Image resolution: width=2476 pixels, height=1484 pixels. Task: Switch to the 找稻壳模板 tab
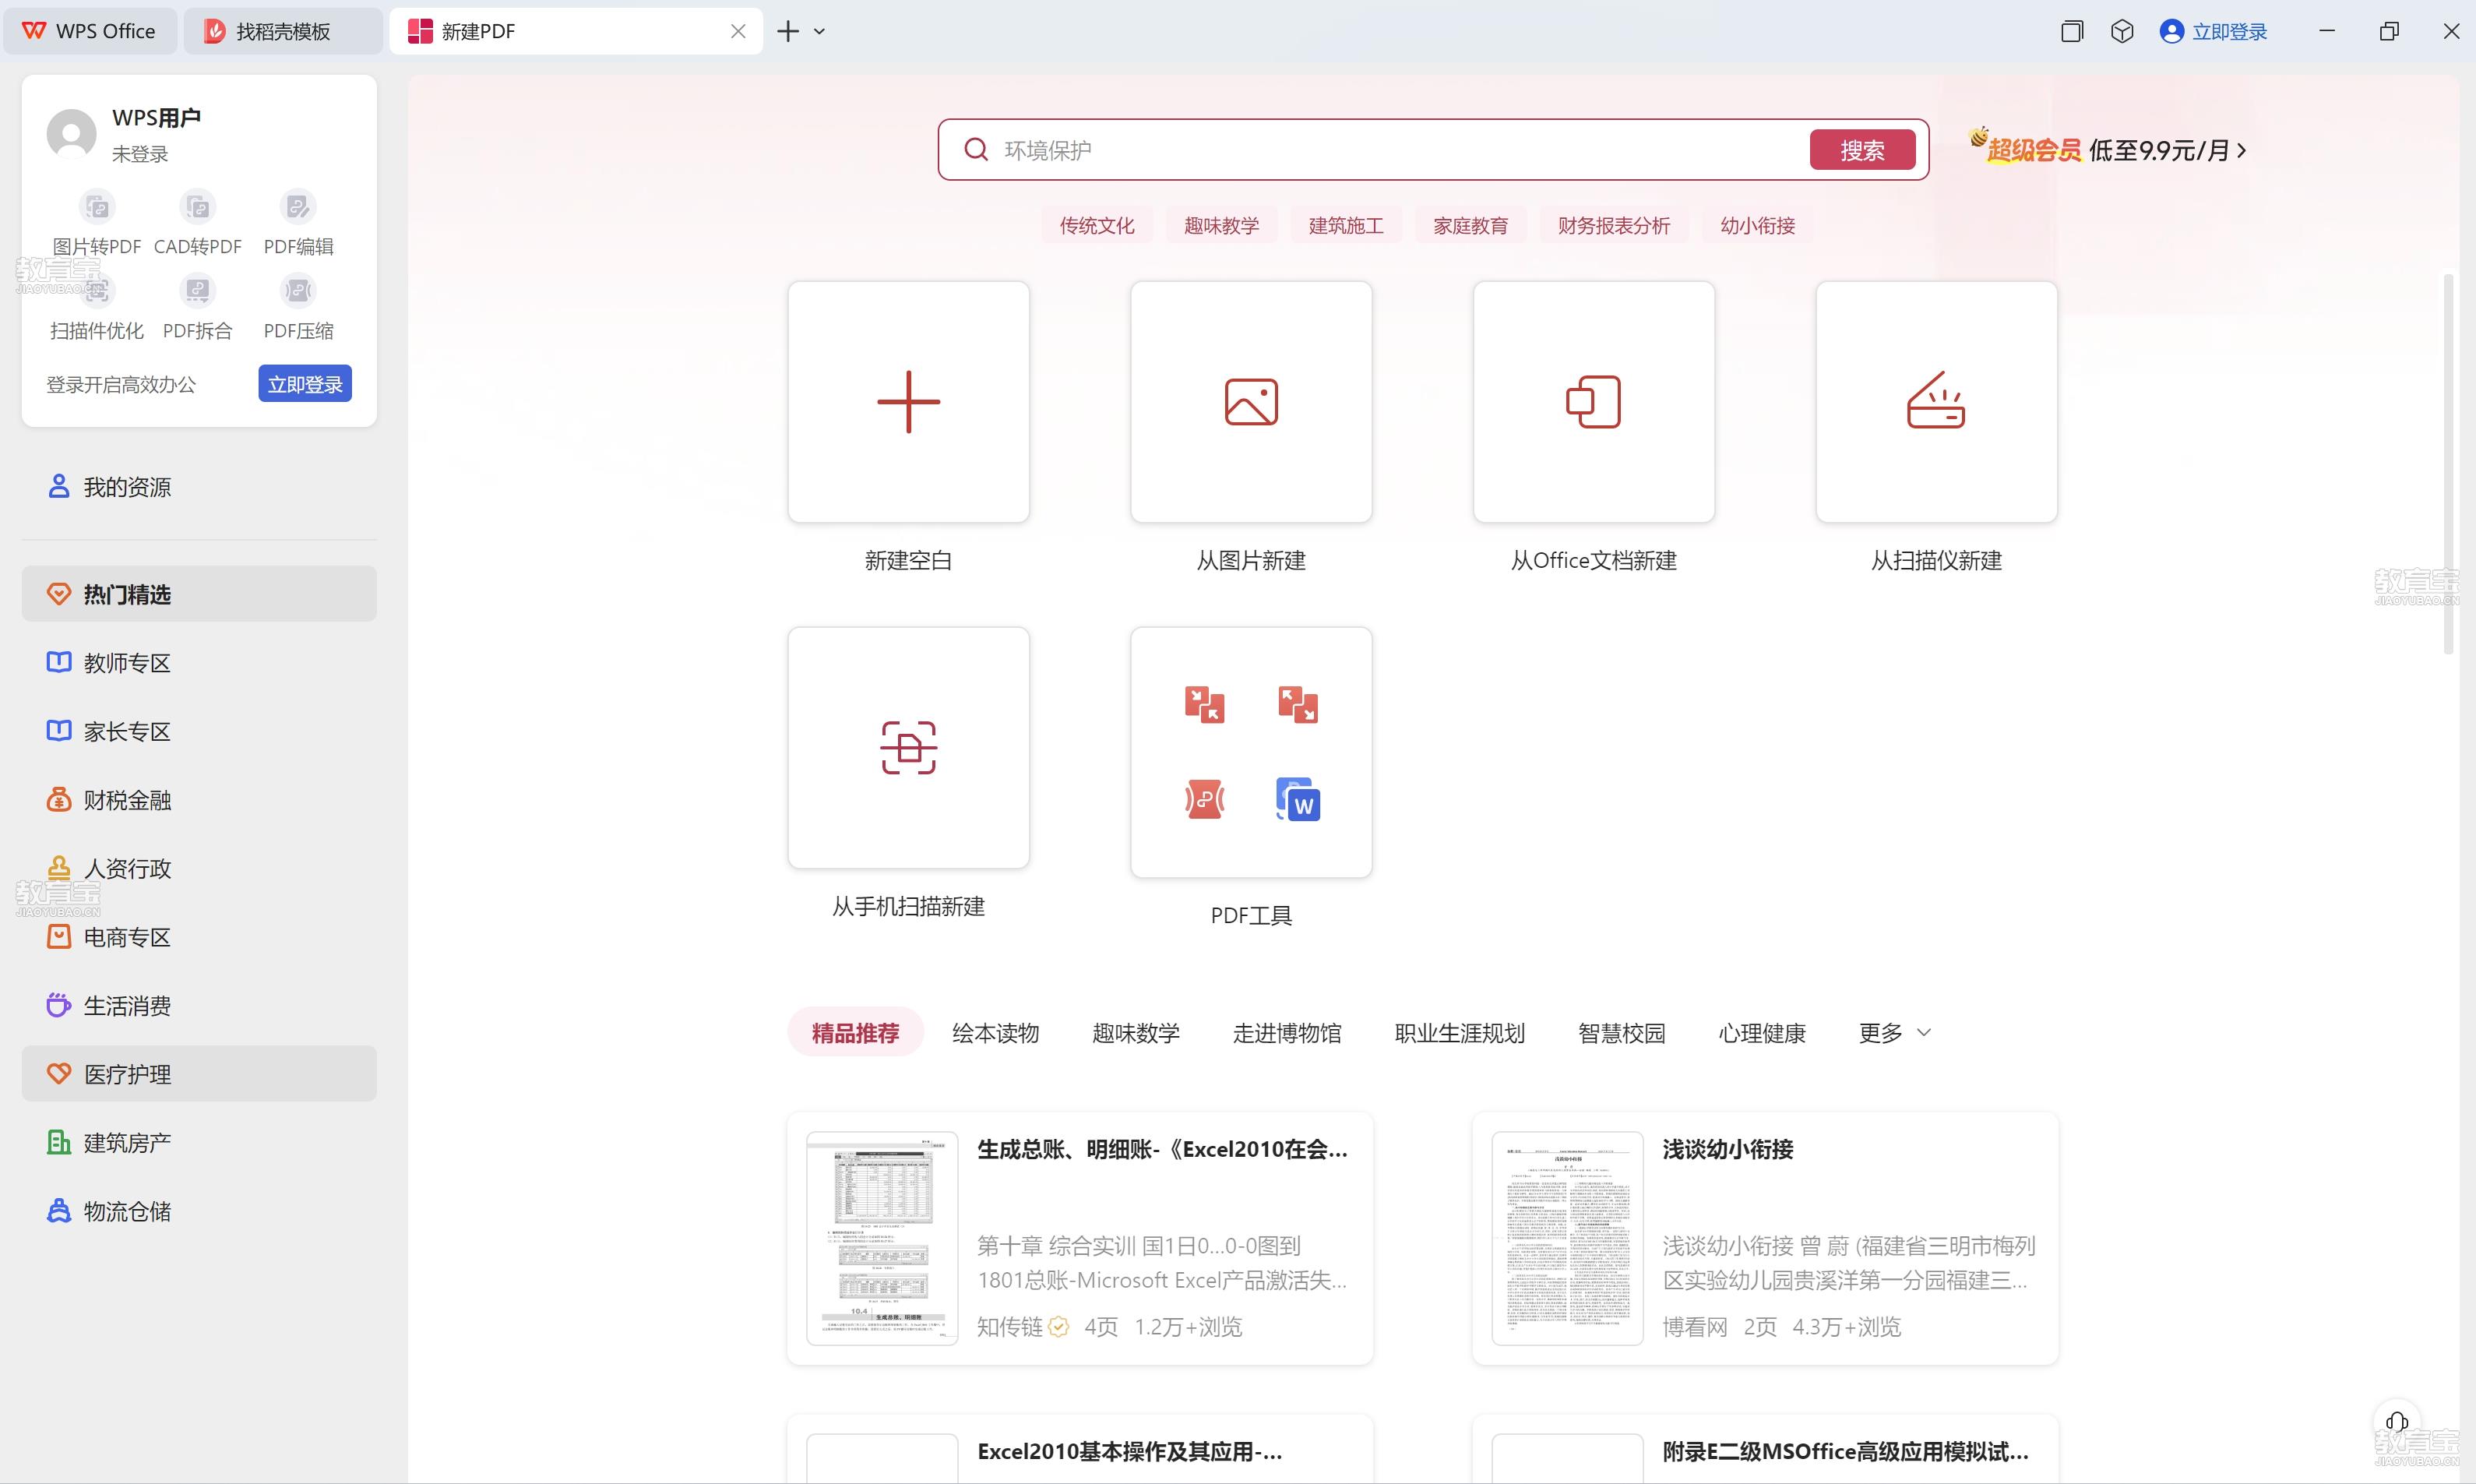[283, 31]
